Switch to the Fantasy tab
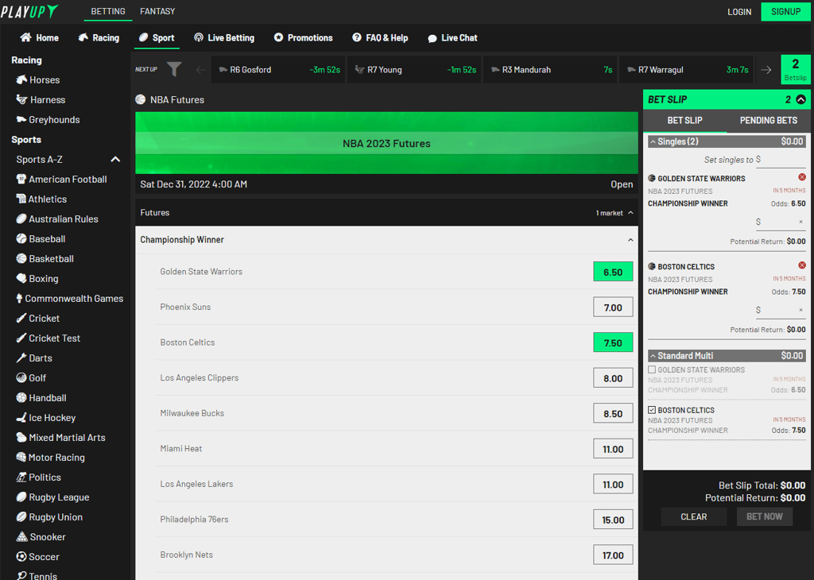The image size is (814, 580). (157, 11)
